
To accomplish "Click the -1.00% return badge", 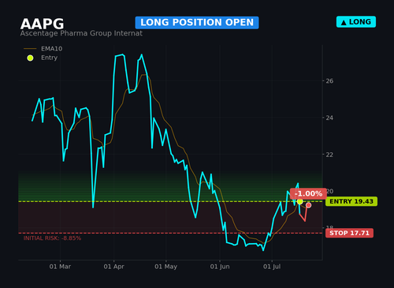I will (308, 194).
